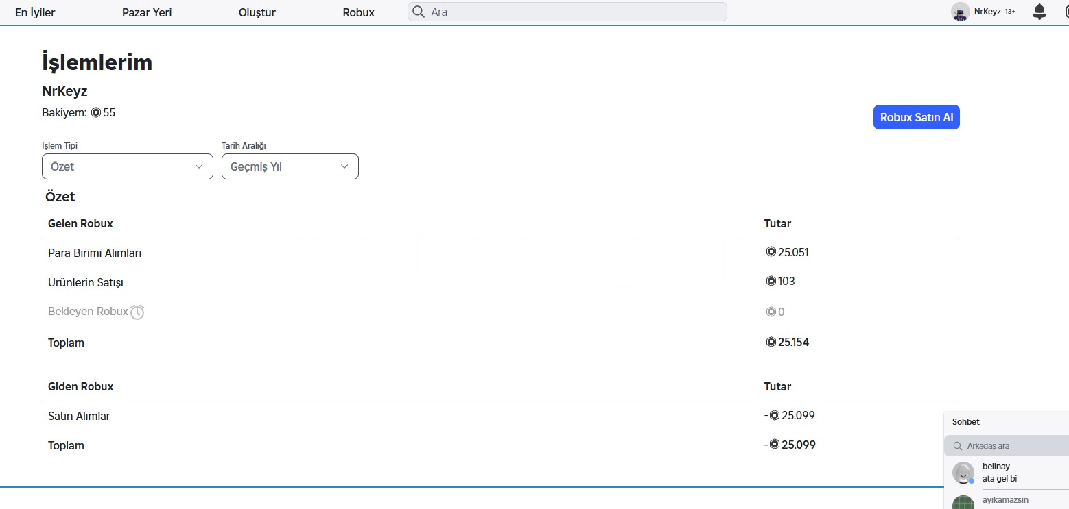Click the Robux icon beside balance 55
This screenshot has width=1069, height=509.
(96, 112)
